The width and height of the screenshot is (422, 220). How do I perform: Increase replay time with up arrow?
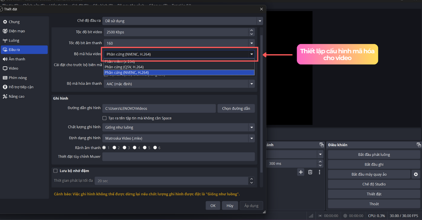251,179
